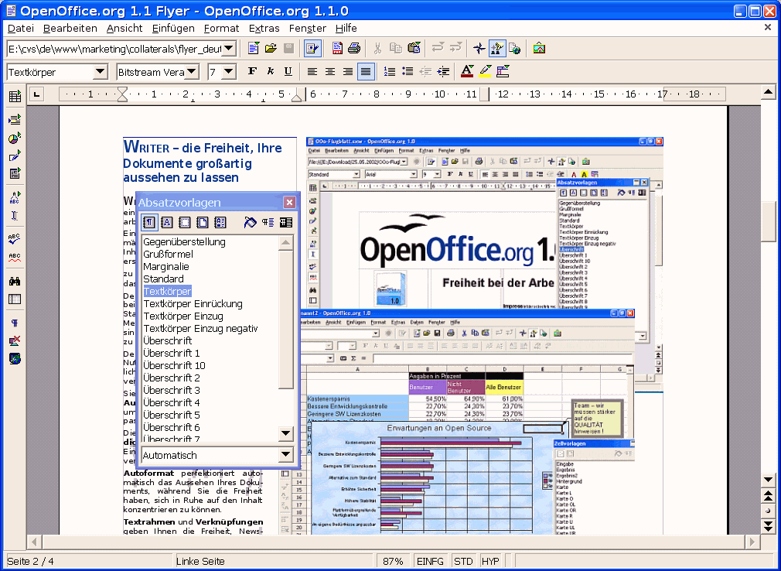Click the 87% zoom field in status bar
Image resolution: width=781 pixels, height=571 pixels.
393,561
